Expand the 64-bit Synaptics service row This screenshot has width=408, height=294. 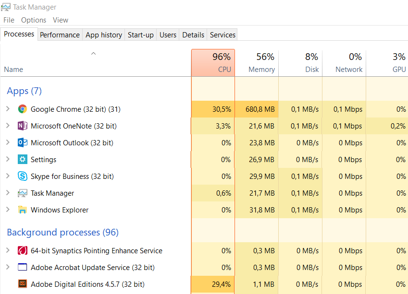tap(8, 251)
